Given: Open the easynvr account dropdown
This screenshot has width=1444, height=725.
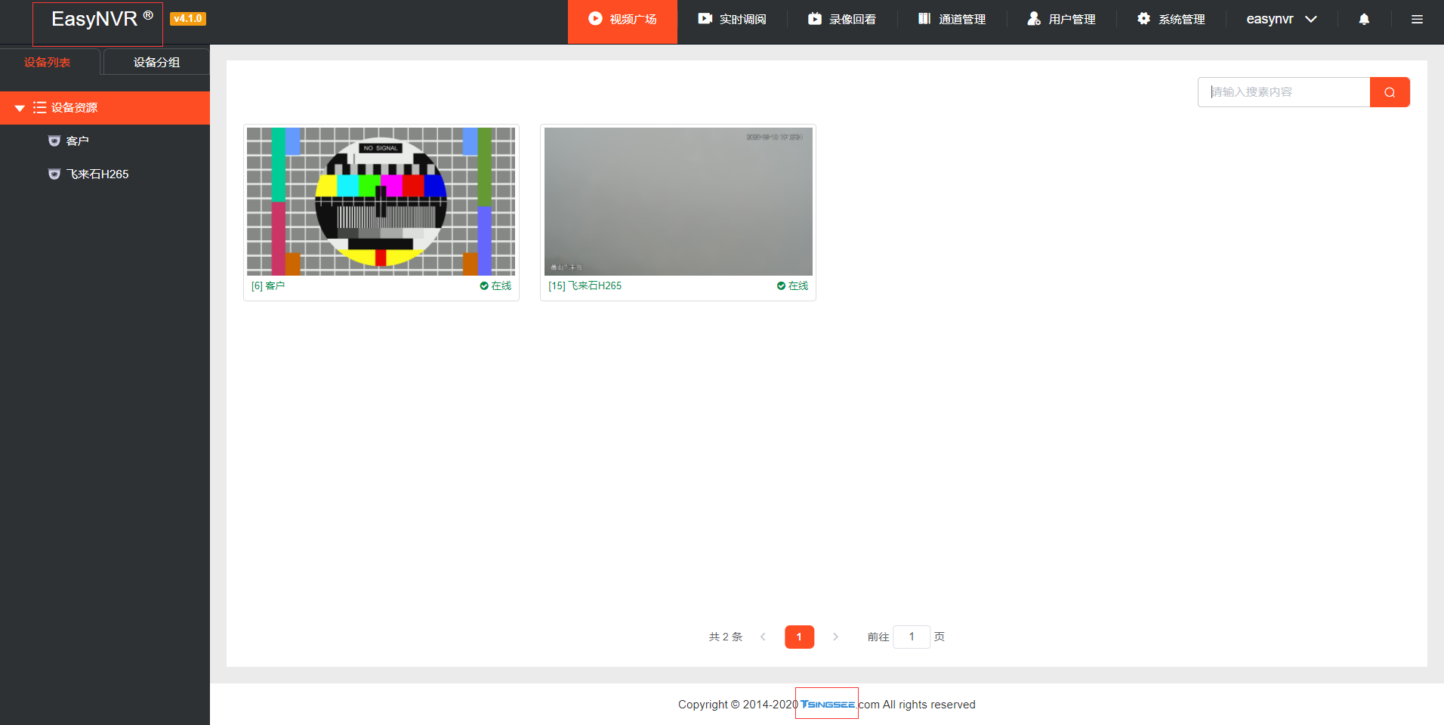Looking at the screenshot, I should 1279,19.
